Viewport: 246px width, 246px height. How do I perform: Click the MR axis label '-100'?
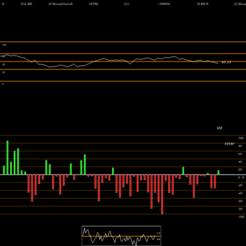click(x=241, y=217)
